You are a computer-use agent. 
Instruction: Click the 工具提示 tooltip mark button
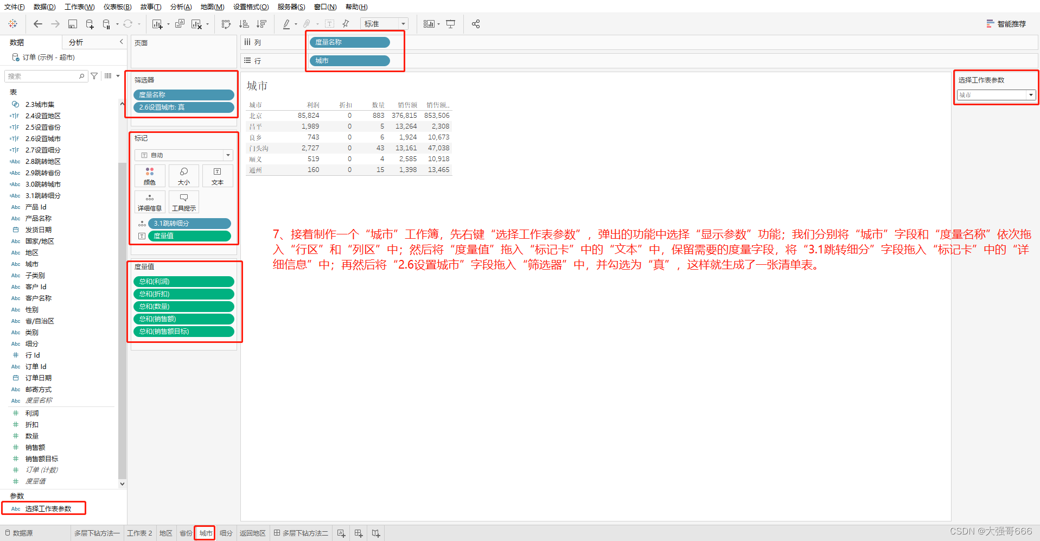(184, 202)
